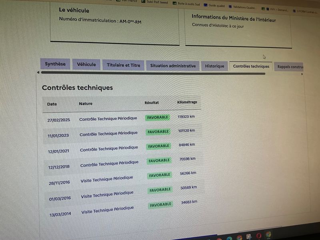
Task: Select the 01/03/2016 date cell
Action: 60,198
